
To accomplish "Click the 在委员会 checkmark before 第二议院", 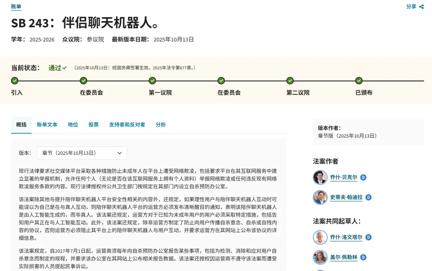I will click(221, 81).
